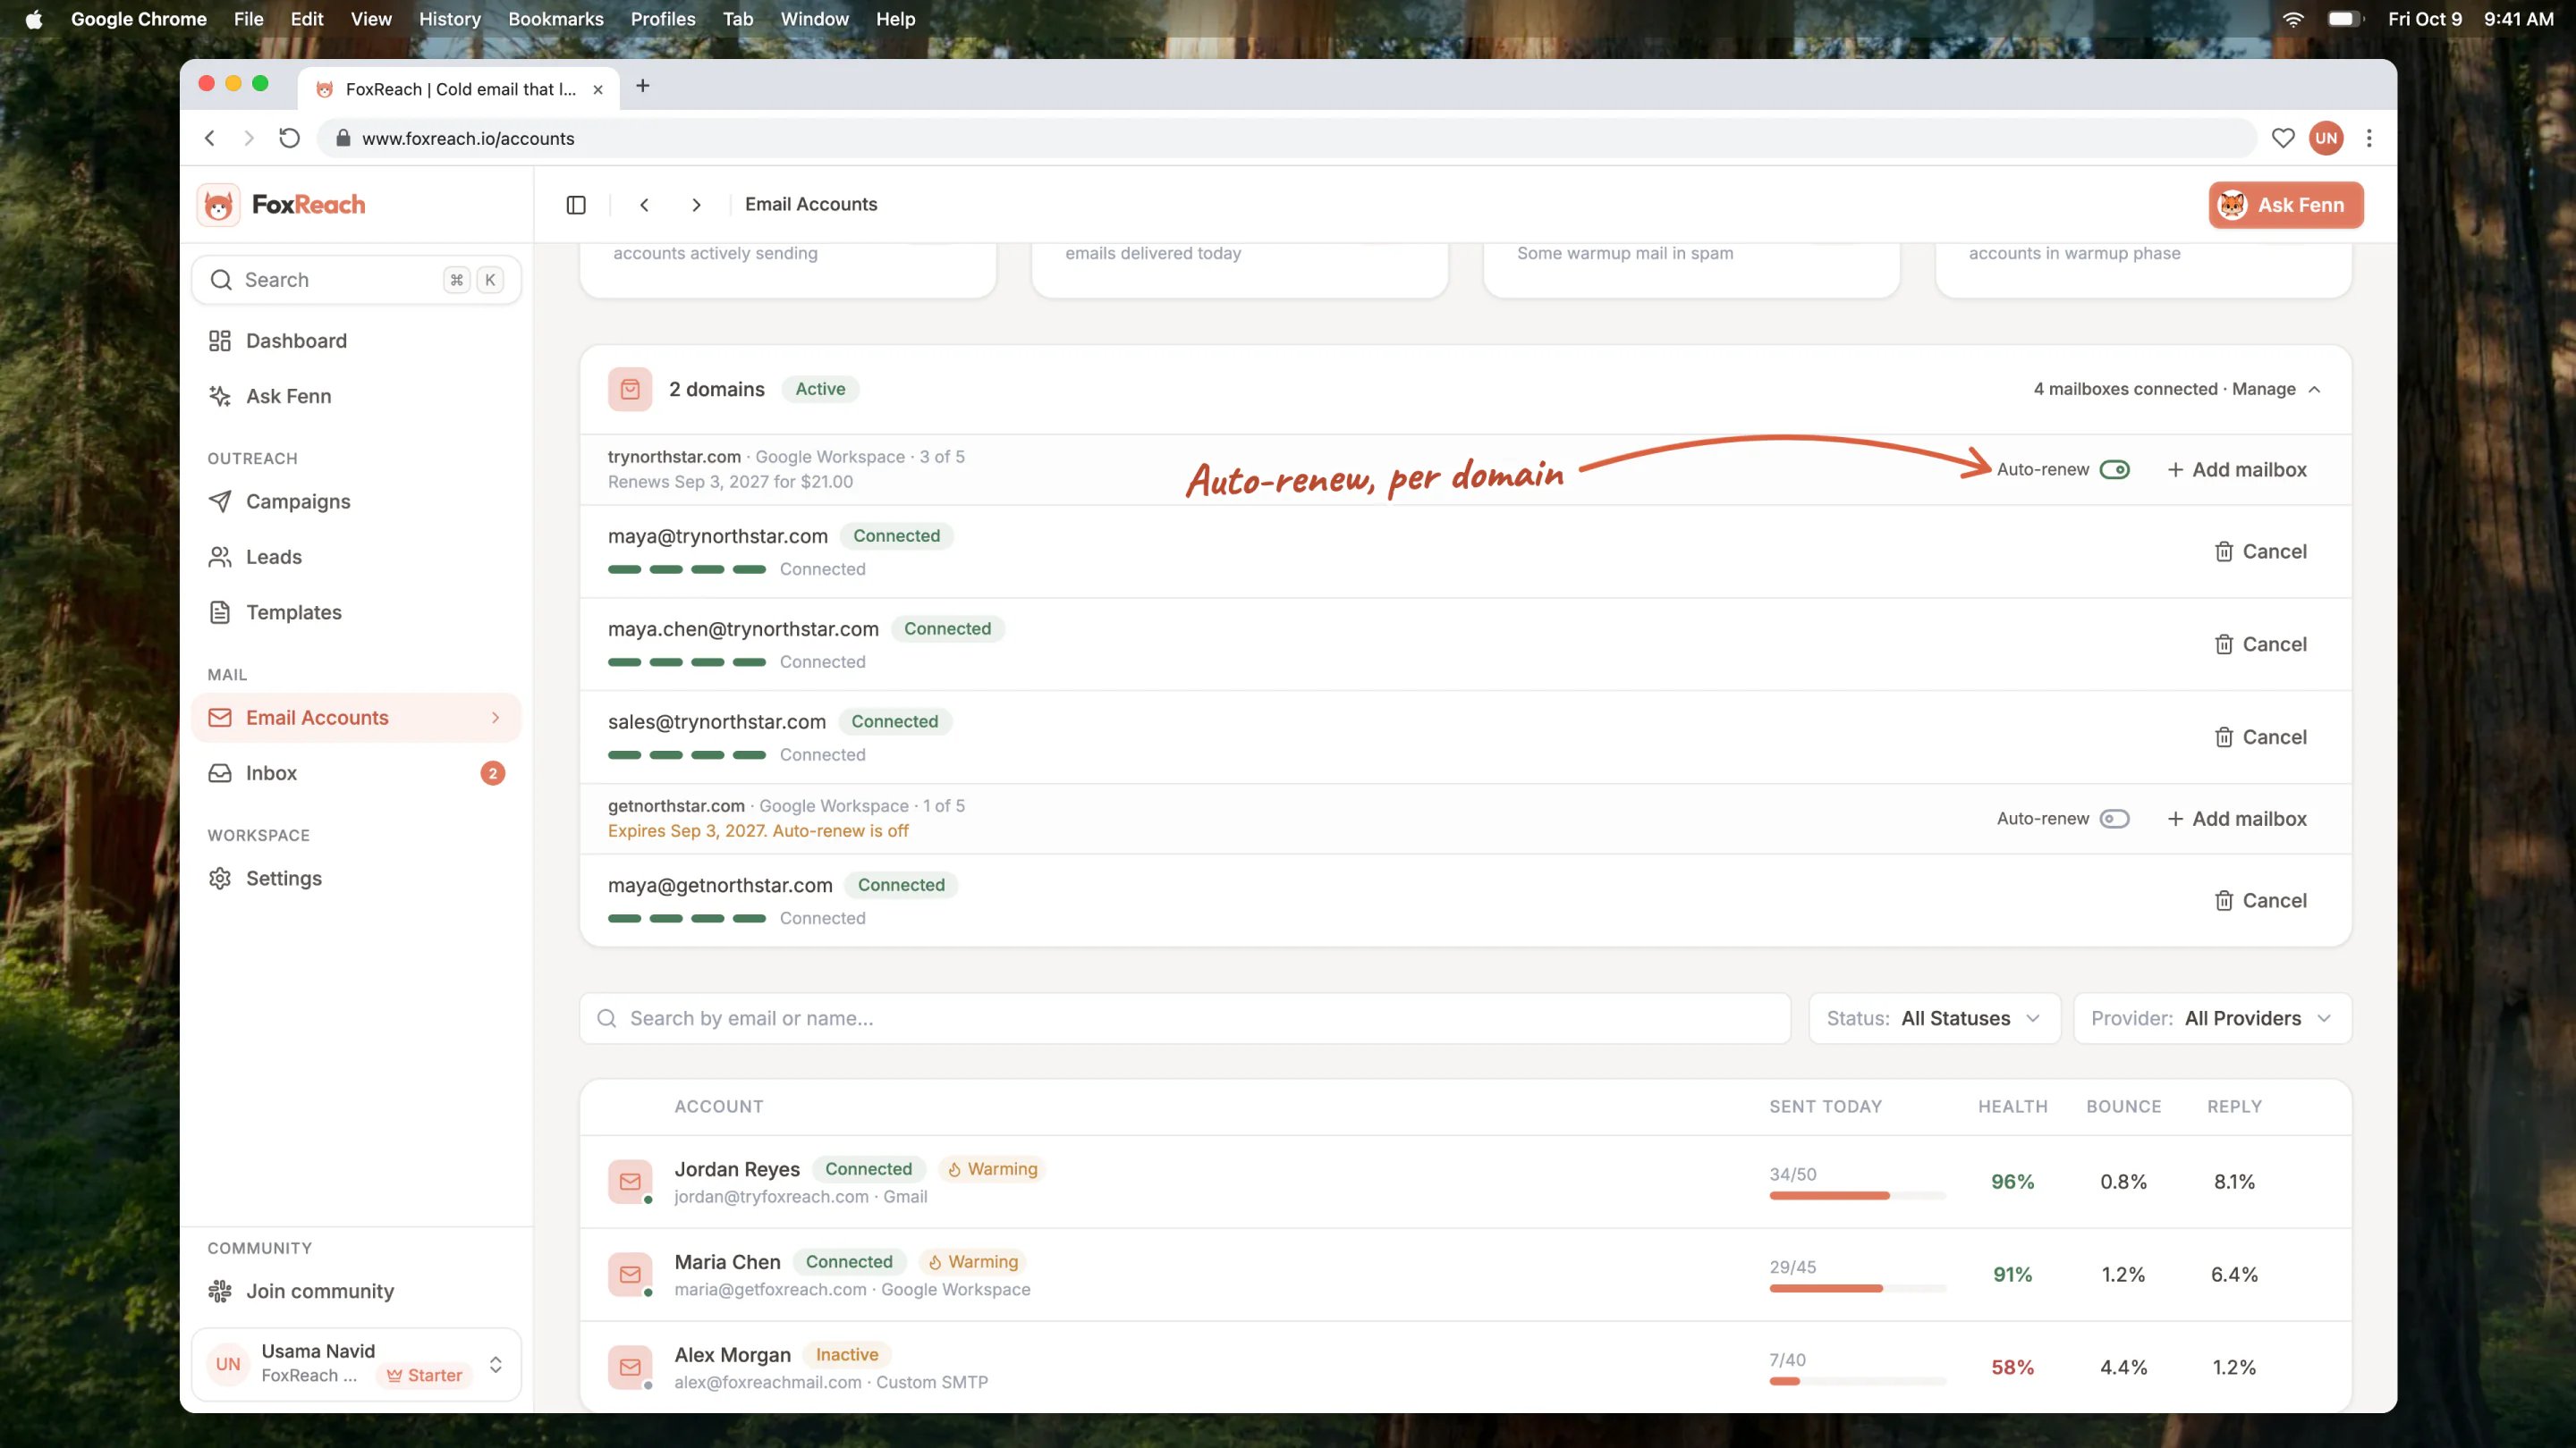This screenshot has height=1448, width=2576.
Task: Open Status All Statuses dropdown
Action: point(1934,1018)
